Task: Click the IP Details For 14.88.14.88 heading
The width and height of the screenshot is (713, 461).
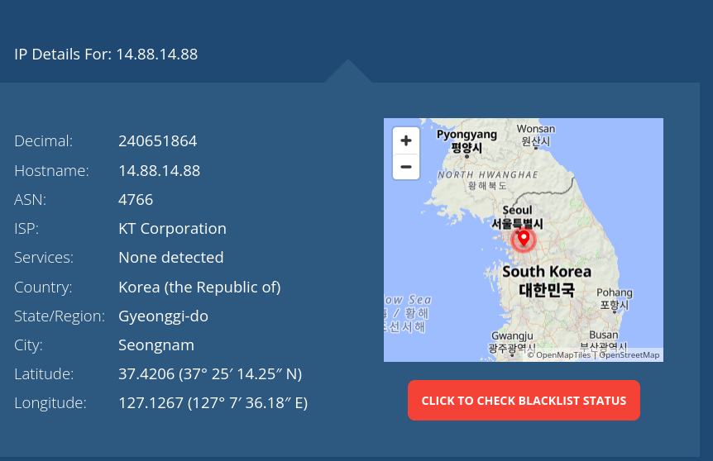Action: pos(106,55)
